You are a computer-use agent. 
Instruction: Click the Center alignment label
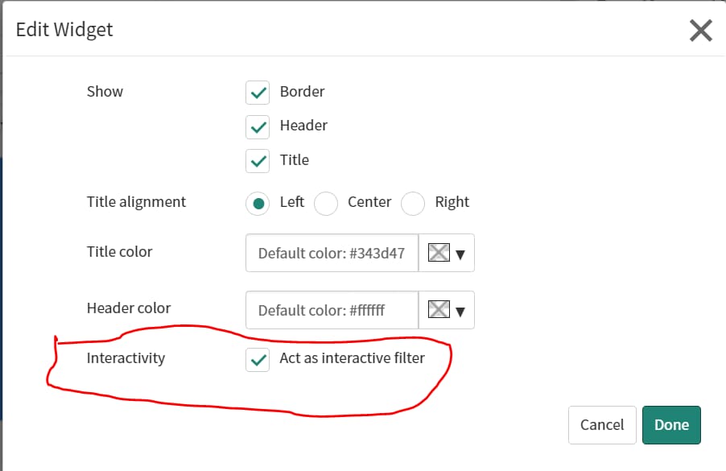tap(369, 202)
